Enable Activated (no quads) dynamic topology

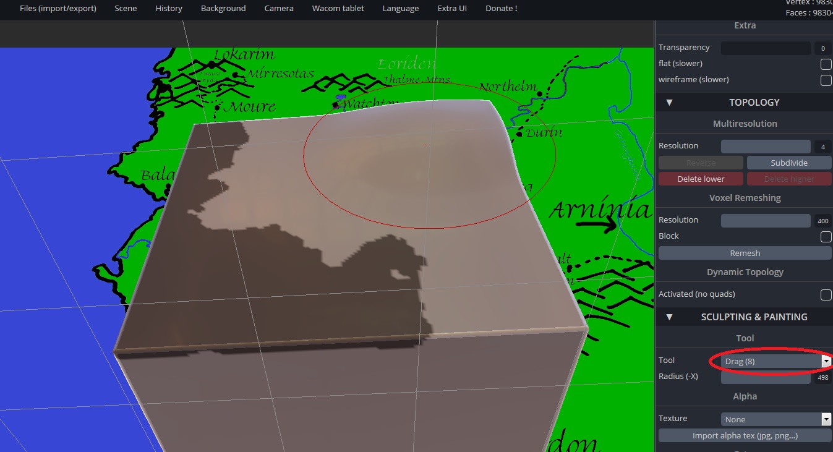[x=826, y=295]
